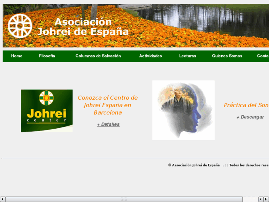This screenshot has width=269, height=202.
Task: Click the second left-pointing scroll arrow at right
Action: pyautogui.click(x=261, y=199)
